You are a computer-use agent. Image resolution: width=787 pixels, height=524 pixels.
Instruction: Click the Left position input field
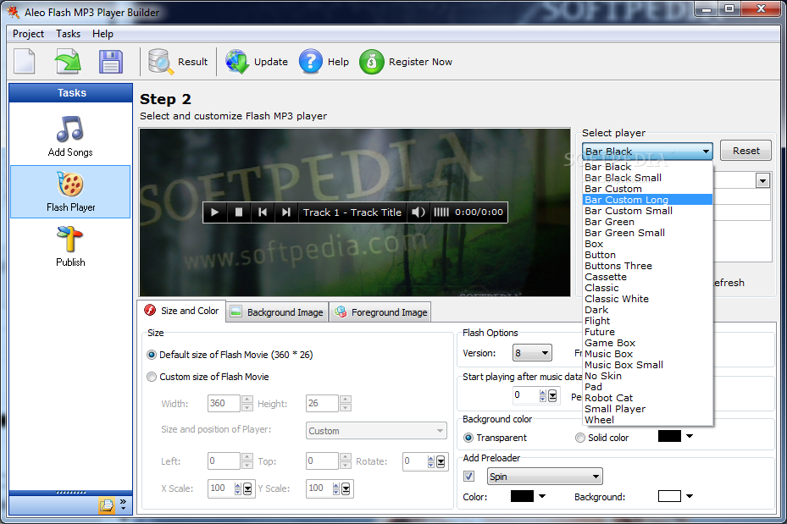224,461
